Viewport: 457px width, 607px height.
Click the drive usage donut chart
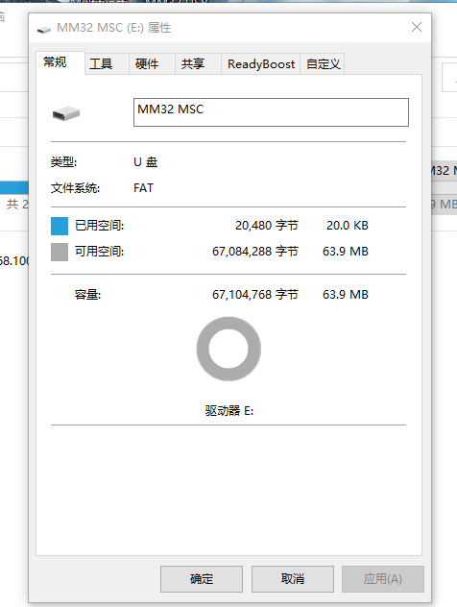(x=228, y=349)
